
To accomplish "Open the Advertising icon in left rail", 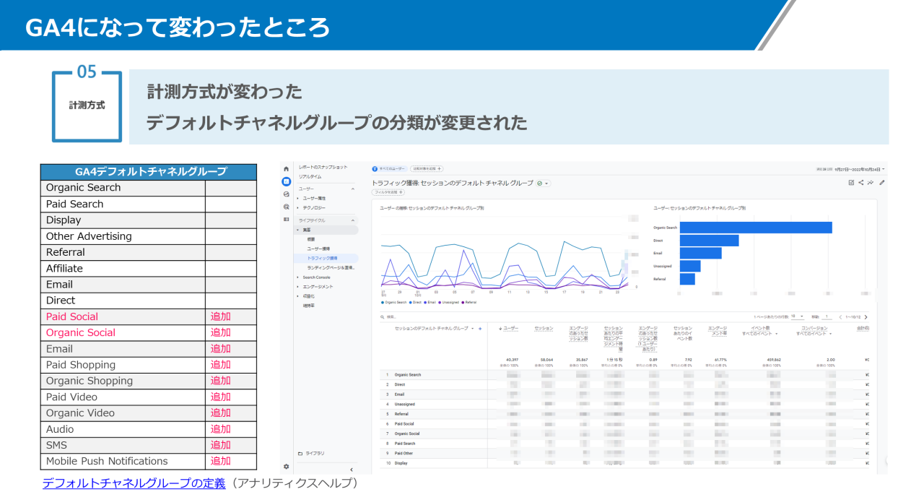I will pyautogui.click(x=287, y=207).
